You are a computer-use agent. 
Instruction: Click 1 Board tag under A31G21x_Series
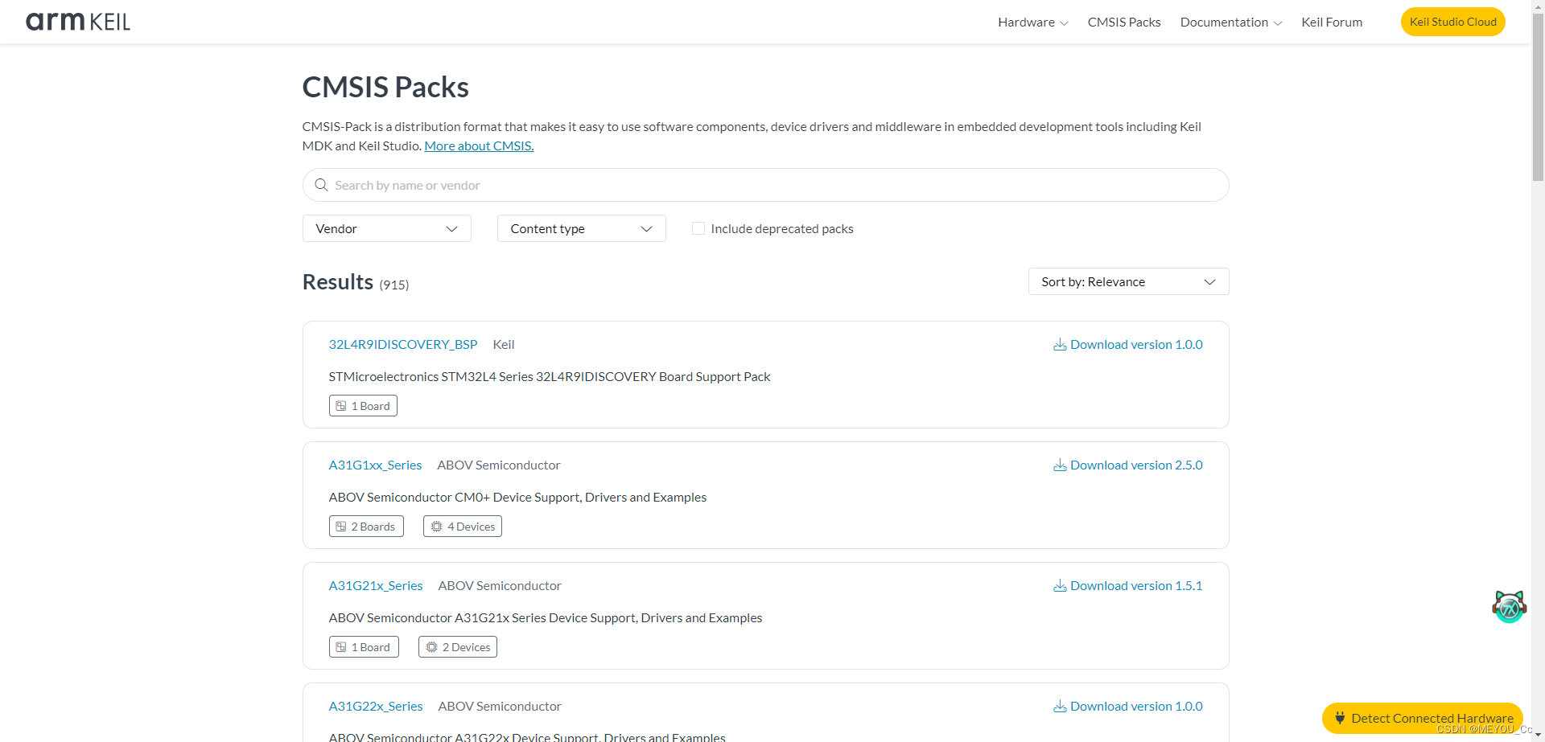point(364,647)
